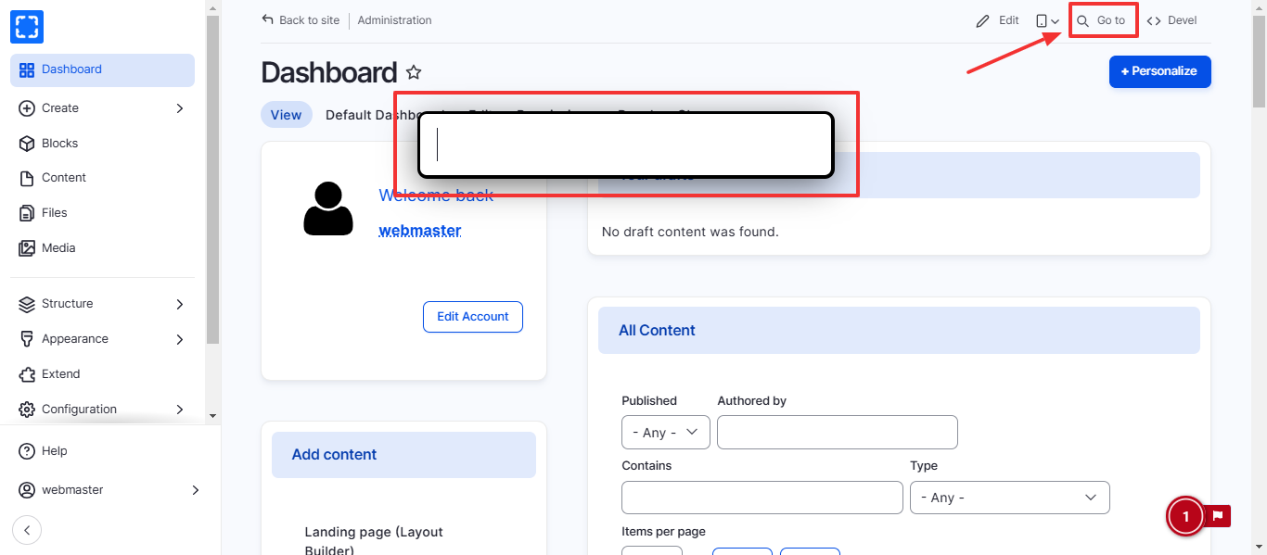Open Files in the sidebar

(54, 213)
